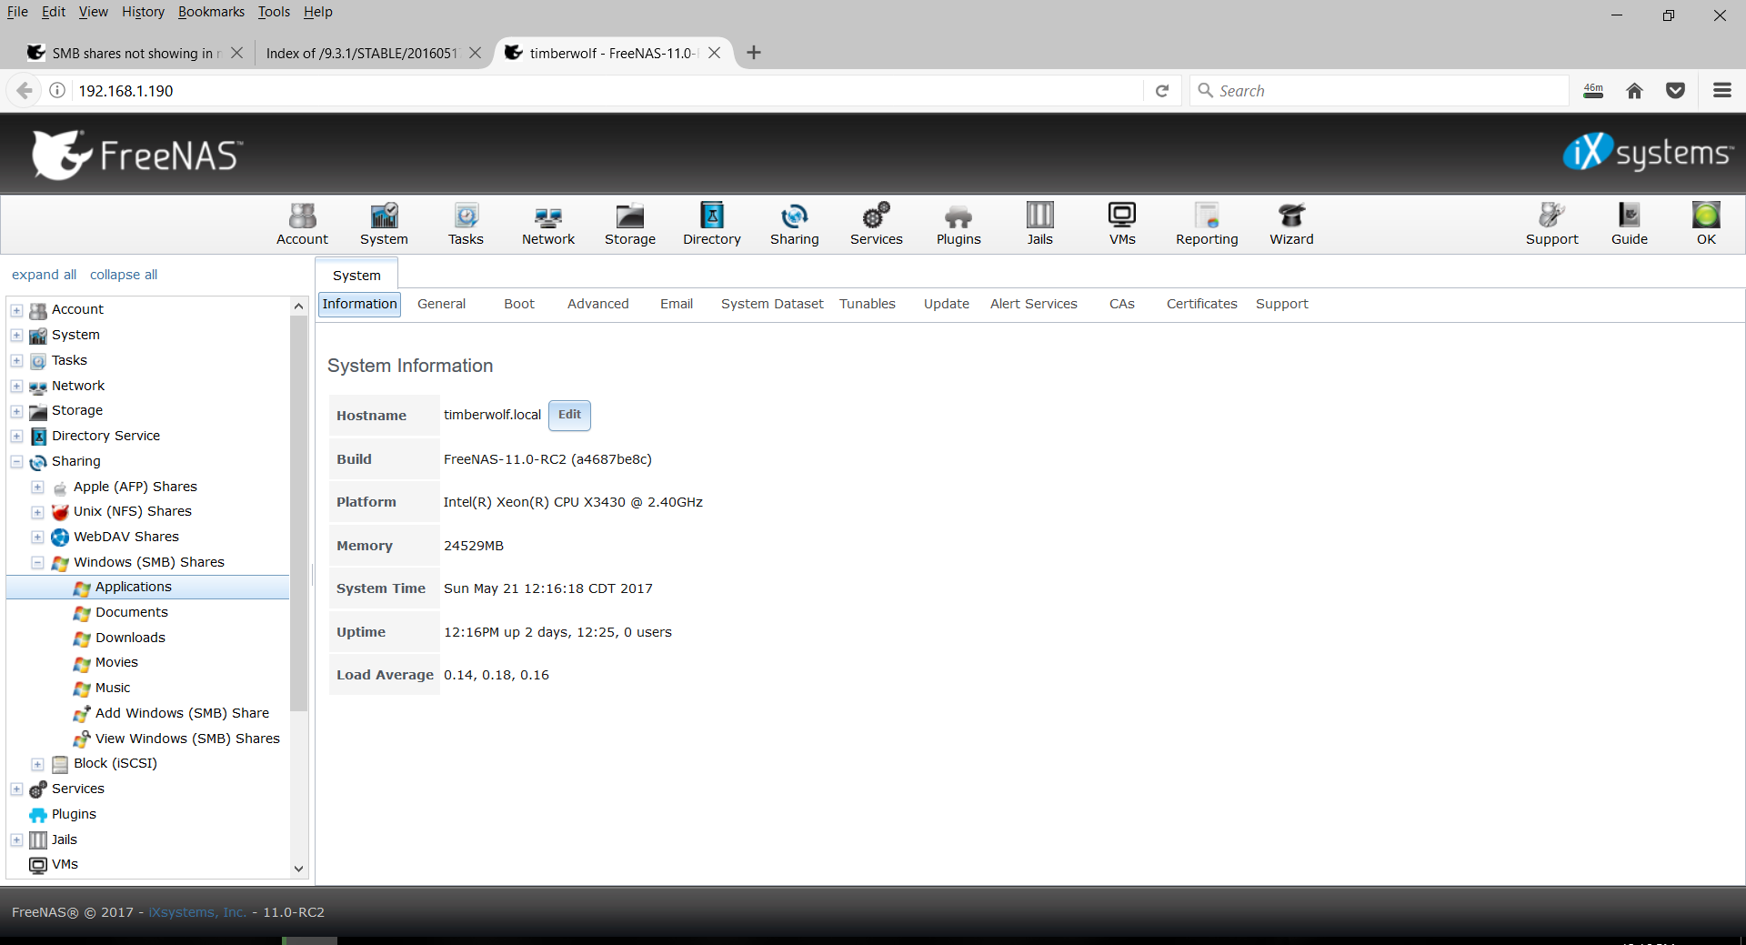Expand the Directory Service tree node
The width and height of the screenshot is (1746, 945).
tap(16, 437)
